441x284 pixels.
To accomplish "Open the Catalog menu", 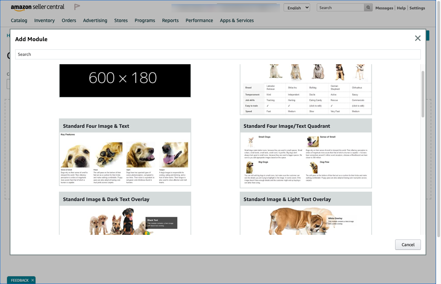I will (x=19, y=20).
